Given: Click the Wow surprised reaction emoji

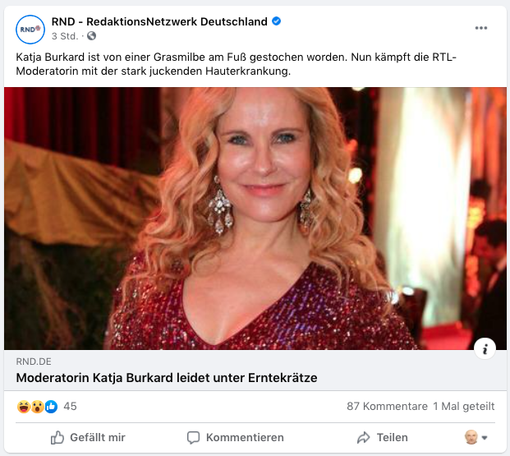Looking at the screenshot, I should coord(36,406).
